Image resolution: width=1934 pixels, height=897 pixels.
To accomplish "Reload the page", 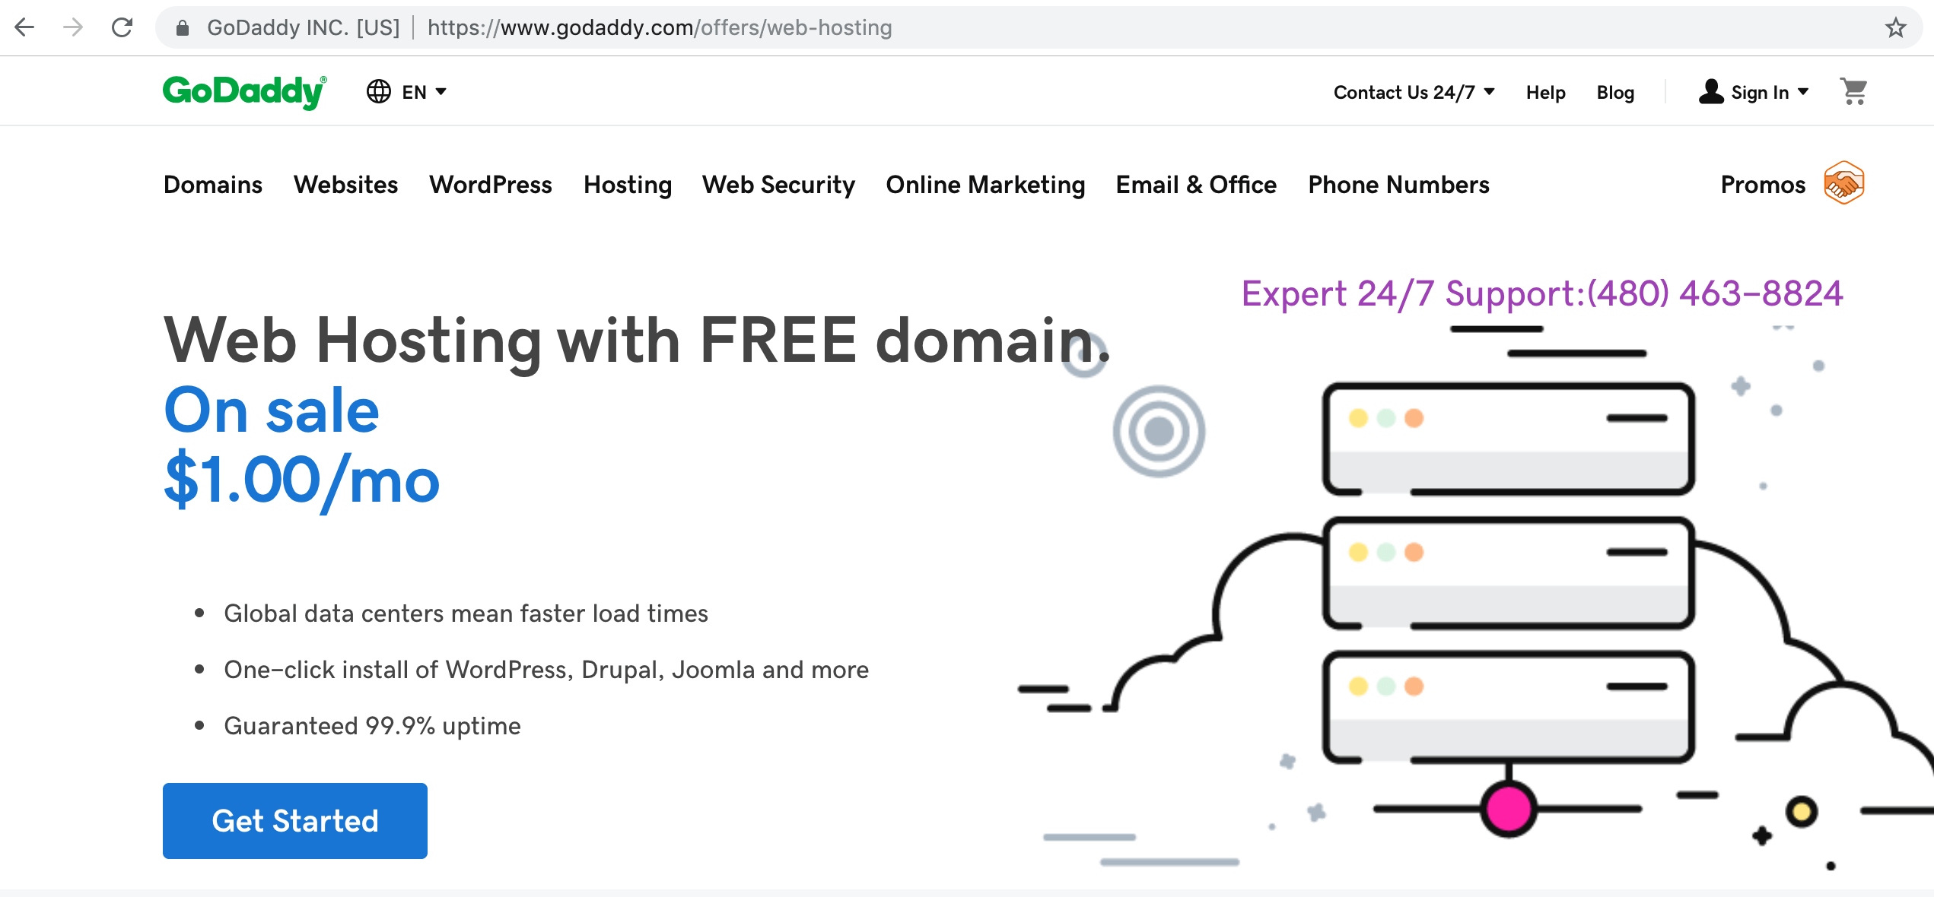I will tap(122, 27).
